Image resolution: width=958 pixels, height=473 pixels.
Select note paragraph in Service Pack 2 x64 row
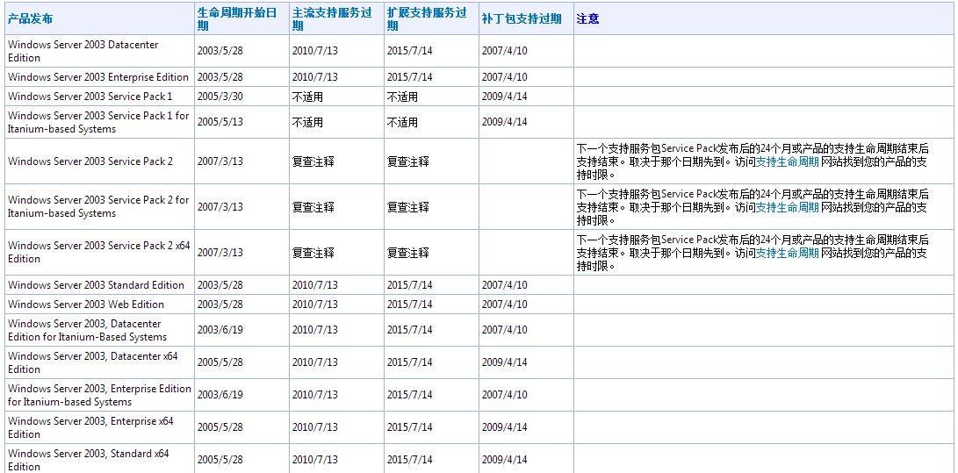(753, 252)
